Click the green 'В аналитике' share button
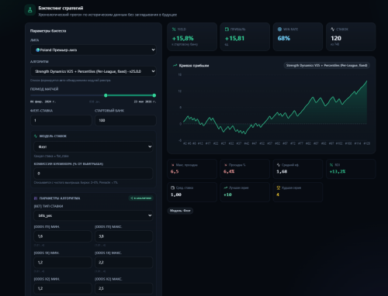Image resolution: width=388 pixels, height=296 pixels. tap(141, 198)
